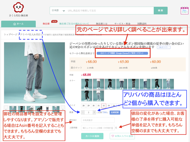Open the サービス・料金 menu item

coord(122,24)
